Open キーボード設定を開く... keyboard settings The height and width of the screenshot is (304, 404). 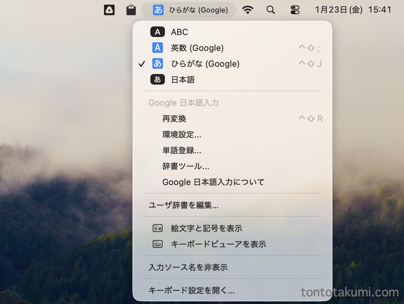pyautogui.click(x=191, y=290)
